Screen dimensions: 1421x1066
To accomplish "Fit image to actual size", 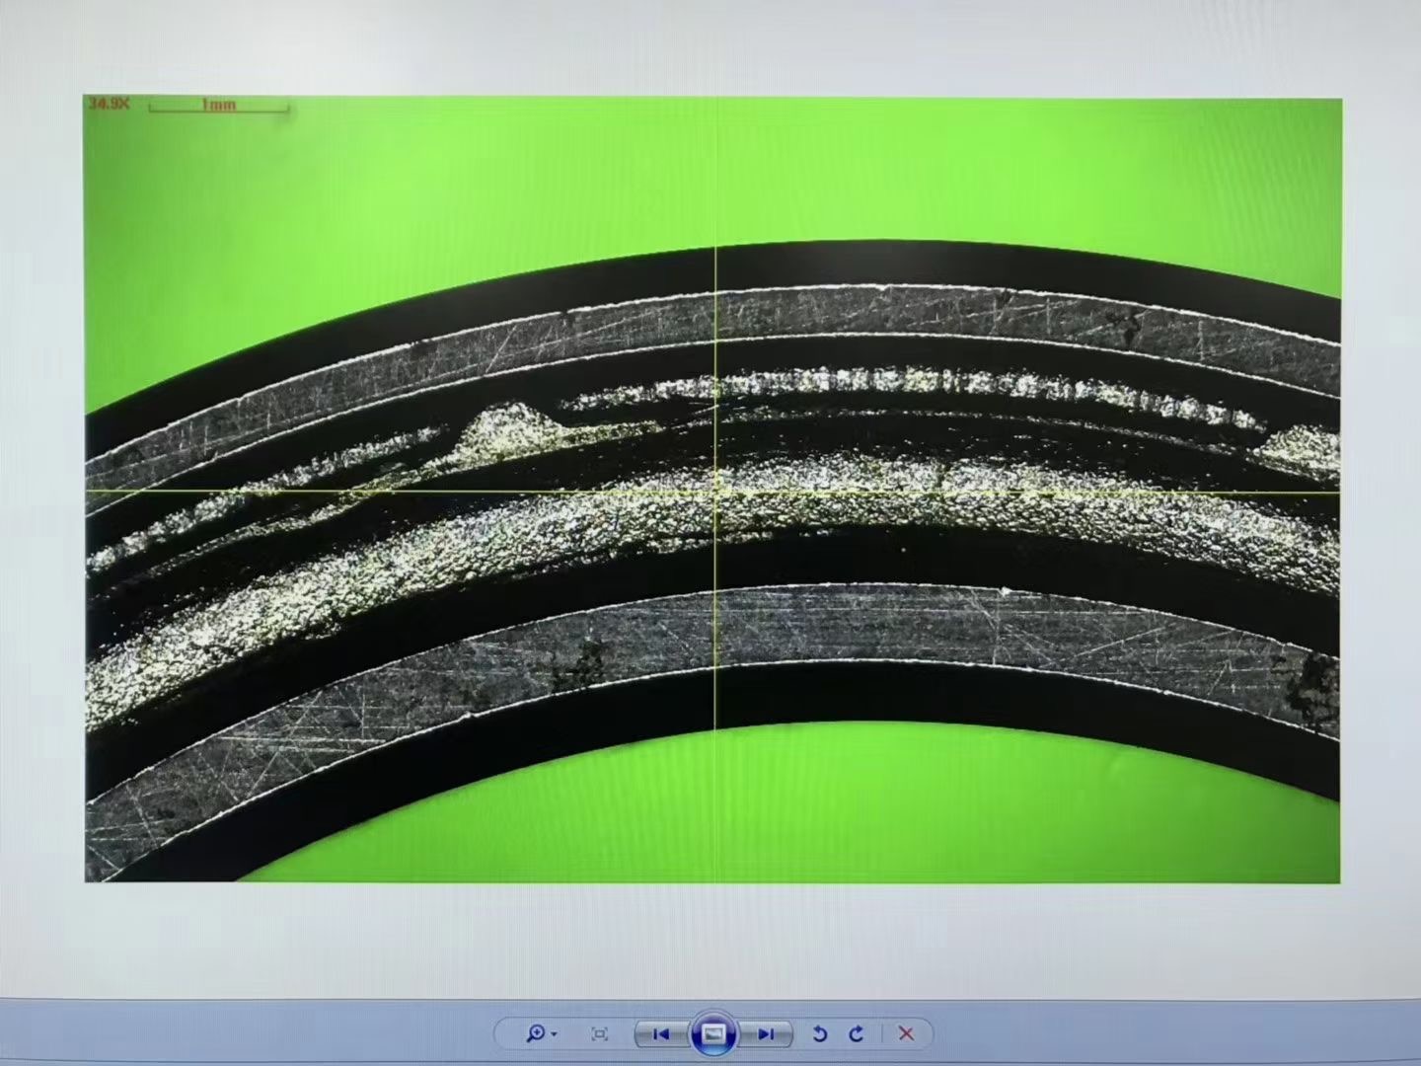I will click(x=599, y=1033).
